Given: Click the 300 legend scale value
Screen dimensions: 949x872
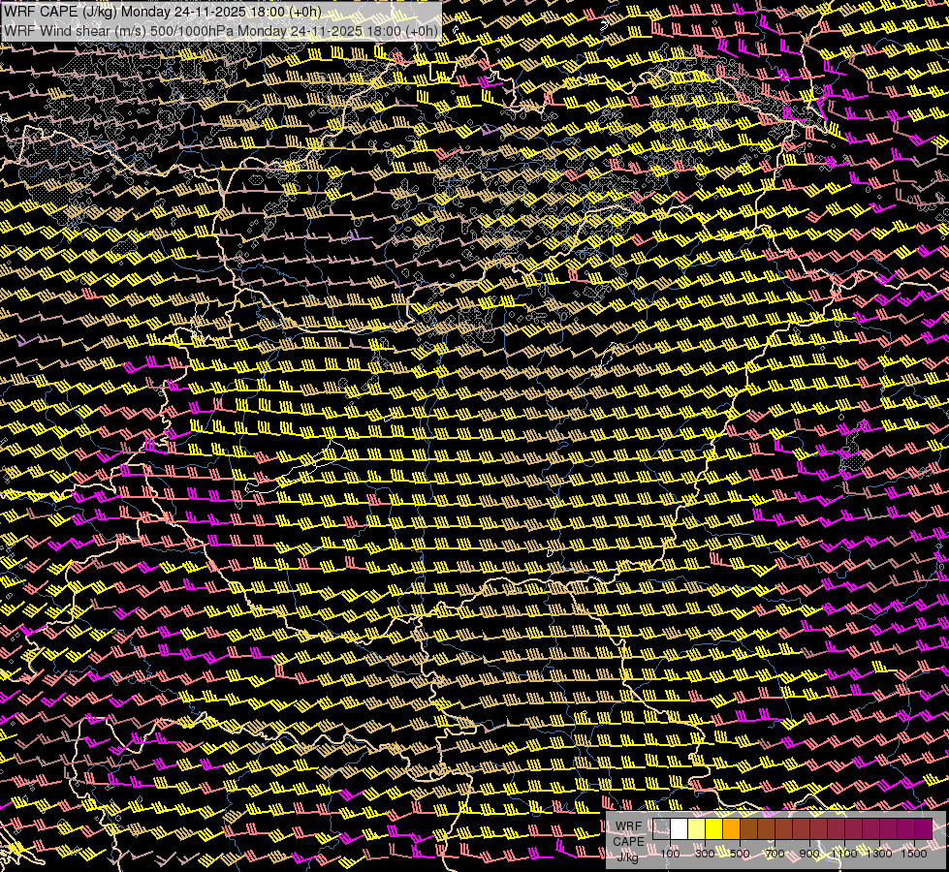Looking at the screenshot, I should point(705,854).
